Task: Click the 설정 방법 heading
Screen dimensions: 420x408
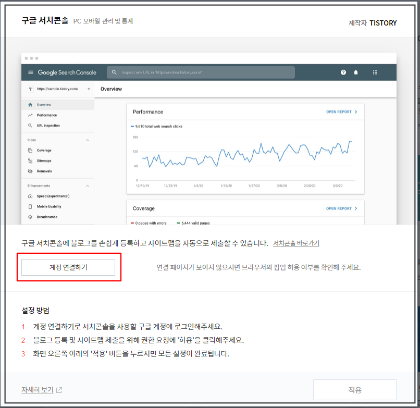Action: point(35,311)
